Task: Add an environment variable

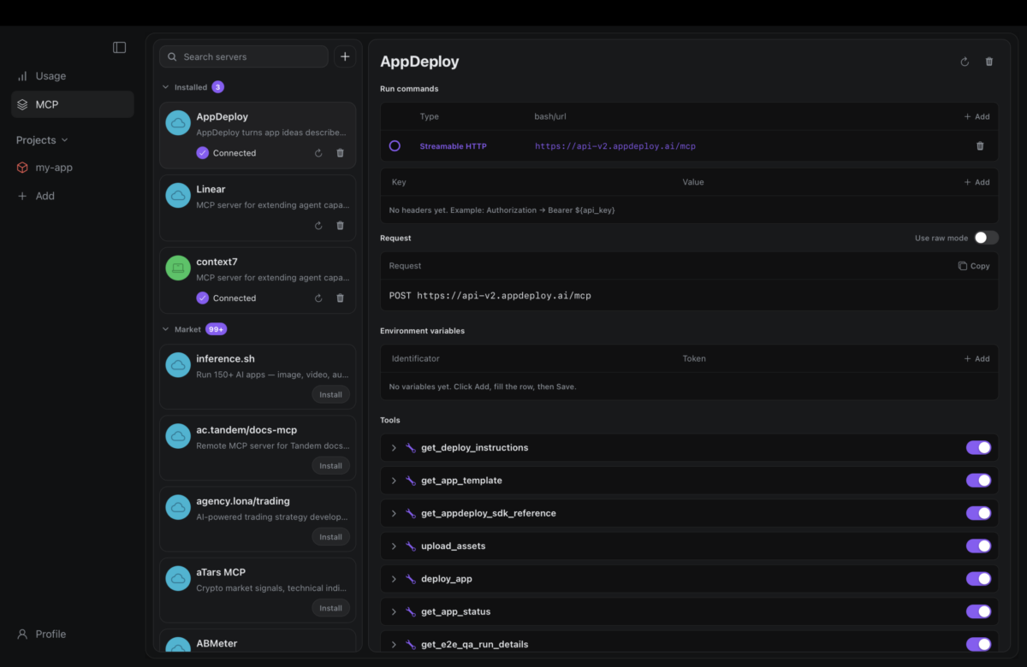Action: coord(977,359)
